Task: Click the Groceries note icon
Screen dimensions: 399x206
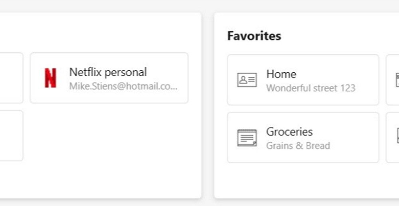Action: tap(247, 138)
